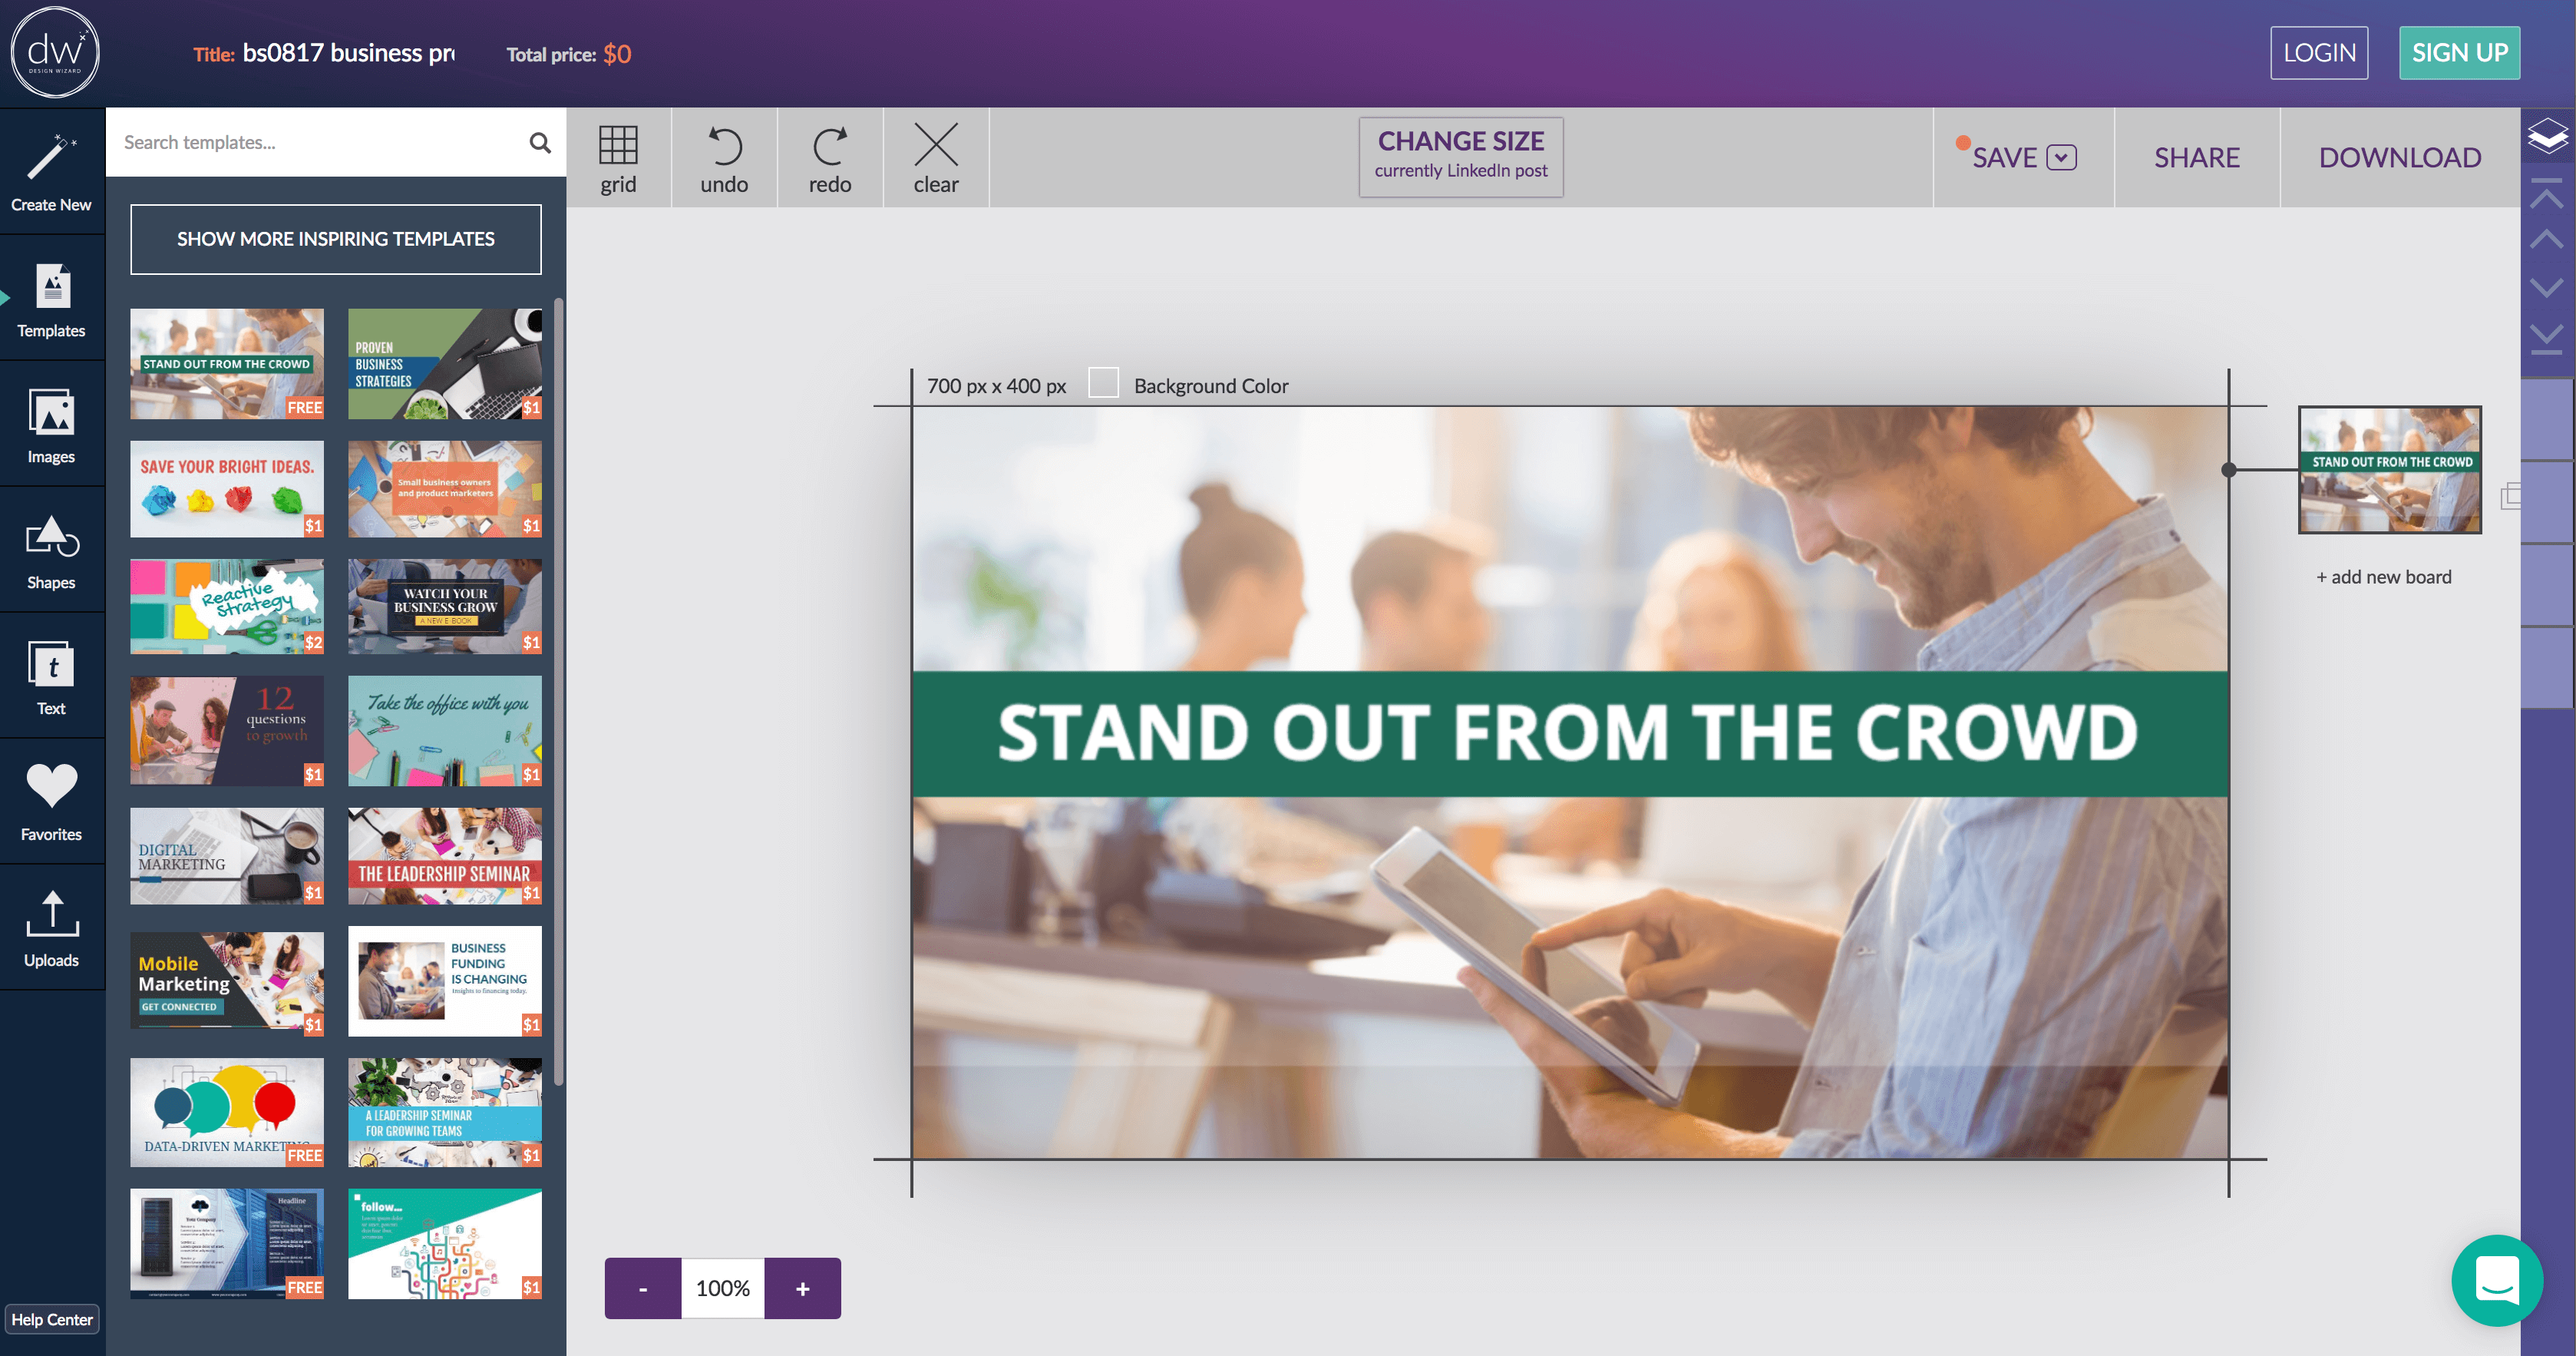Viewport: 2576px width, 1356px height.
Task: Open the CHANGE SIZE selector
Action: point(1459,156)
